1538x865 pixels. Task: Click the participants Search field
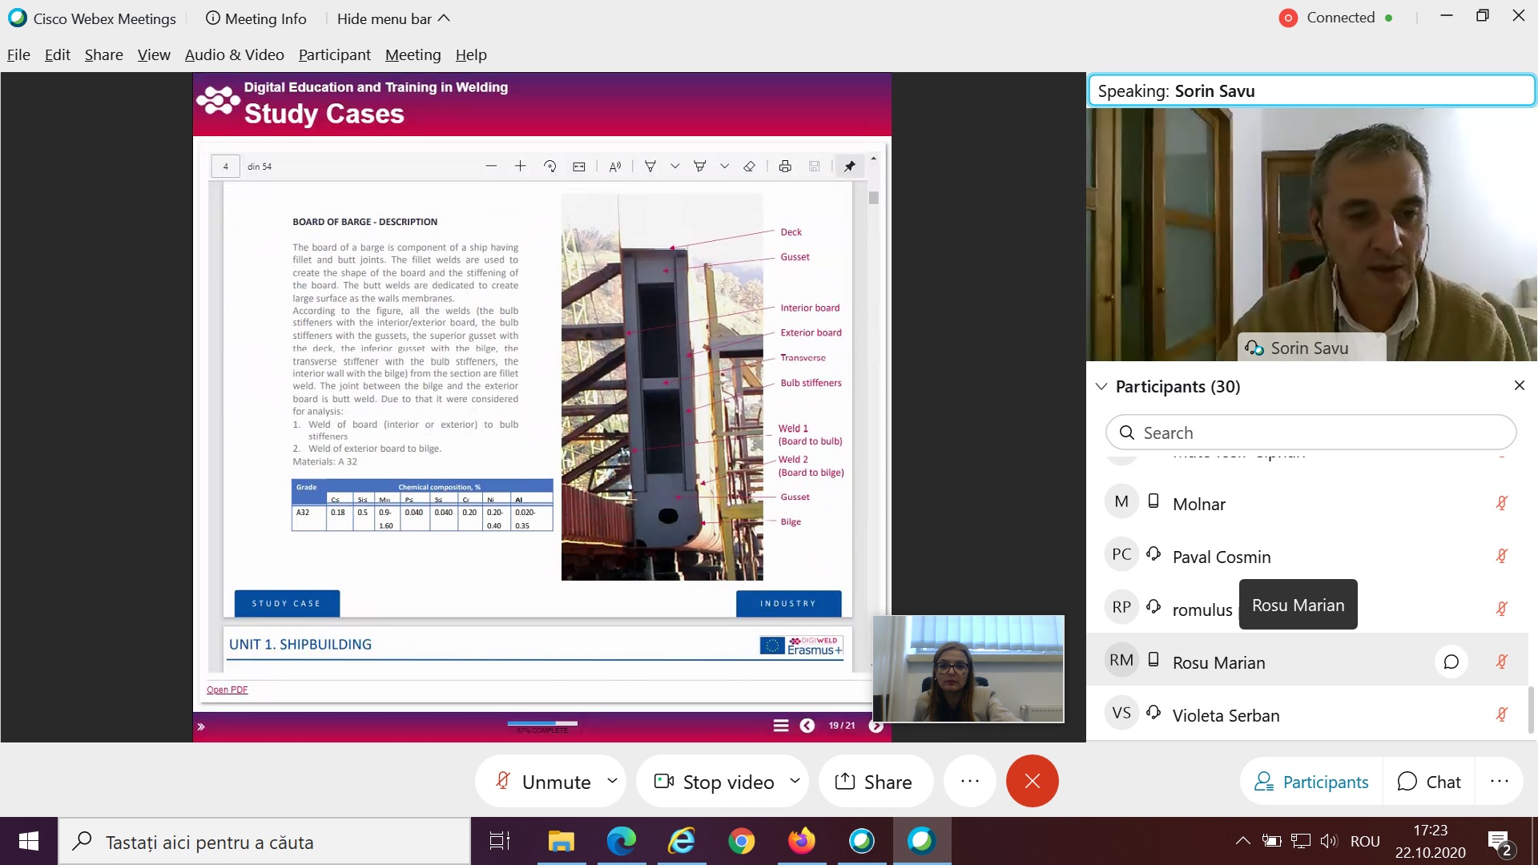1311,432
